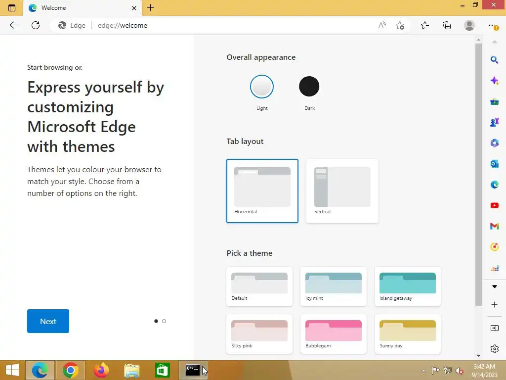Image resolution: width=506 pixels, height=380 pixels.
Task: Open the tab actions menu icon
Action: point(12,8)
